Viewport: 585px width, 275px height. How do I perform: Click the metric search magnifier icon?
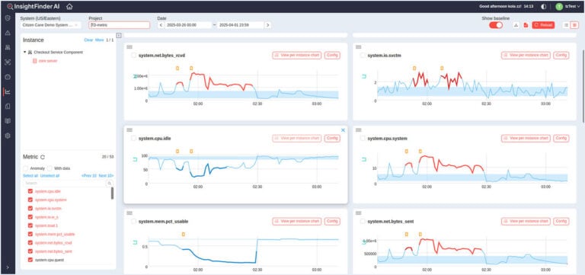coord(110,184)
